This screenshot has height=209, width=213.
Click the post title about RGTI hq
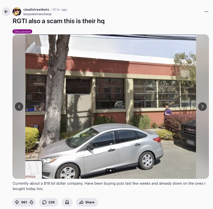tap(59, 21)
